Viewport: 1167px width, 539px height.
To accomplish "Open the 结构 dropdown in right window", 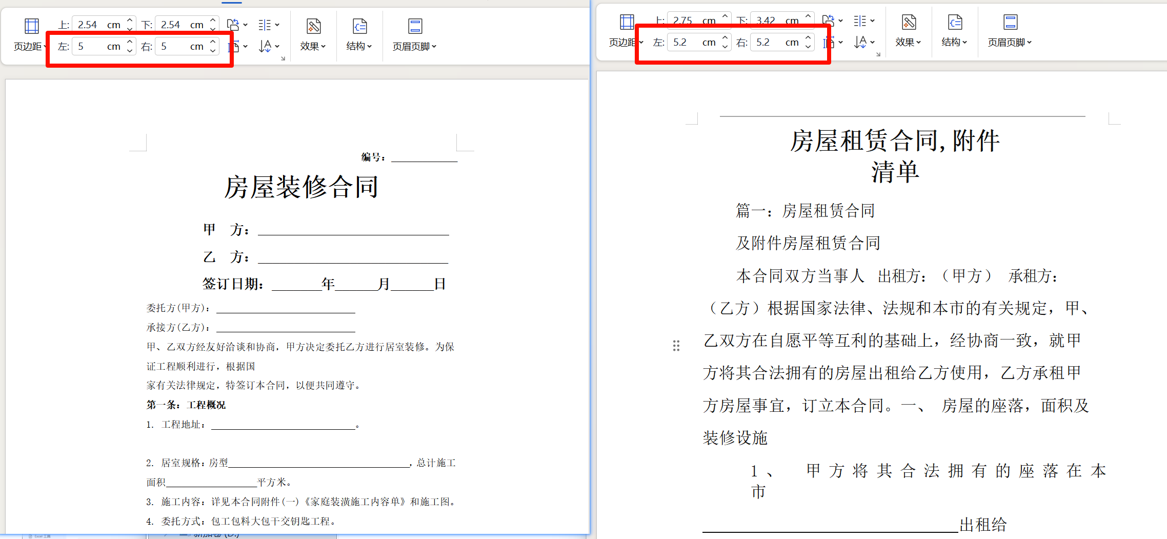I will coord(965,42).
